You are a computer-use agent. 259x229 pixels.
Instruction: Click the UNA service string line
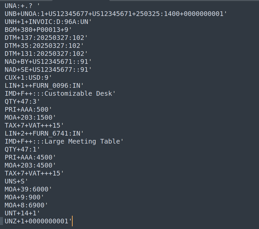(x=22, y=6)
